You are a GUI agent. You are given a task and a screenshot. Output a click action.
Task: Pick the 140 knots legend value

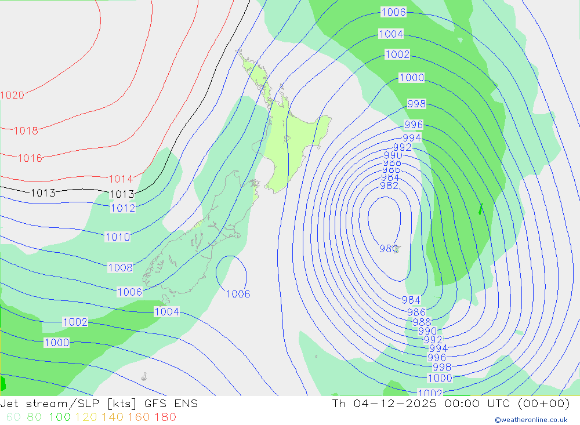pyautogui.click(x=113, y=417)
